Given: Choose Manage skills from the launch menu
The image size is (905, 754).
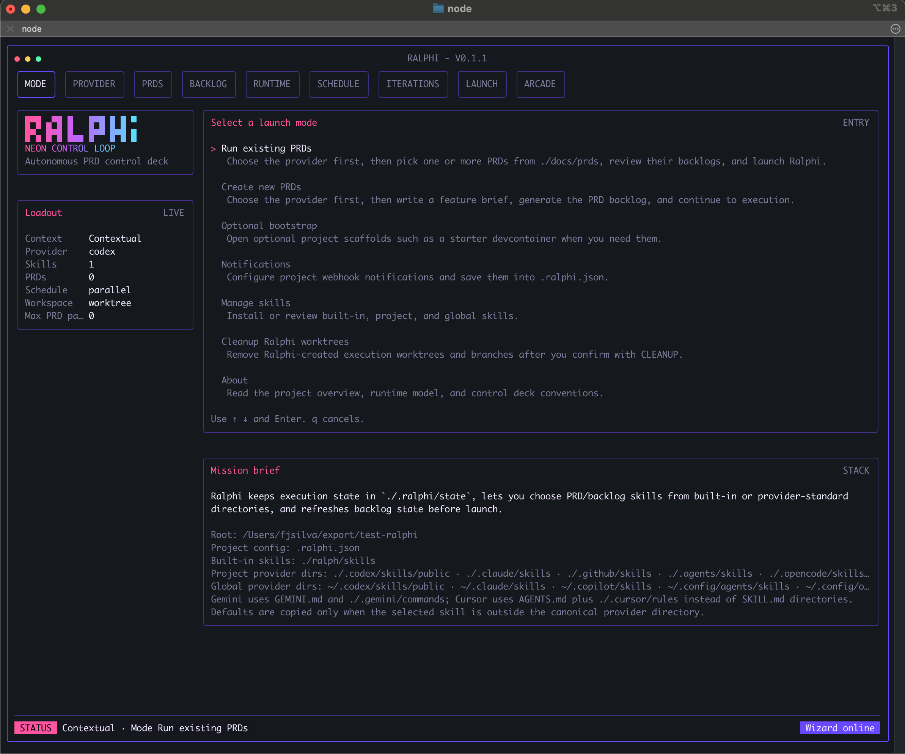Looking at the screenshot, I should [x=256, y=303].
